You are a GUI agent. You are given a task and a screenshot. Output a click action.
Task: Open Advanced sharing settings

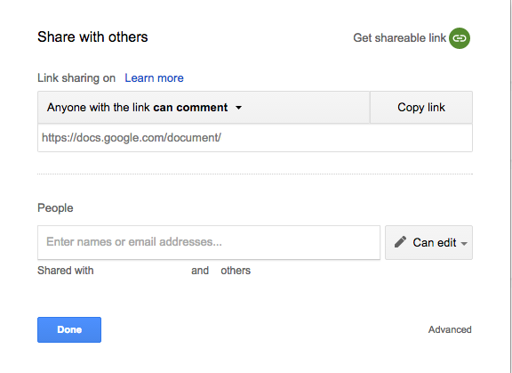coord(450,329)
